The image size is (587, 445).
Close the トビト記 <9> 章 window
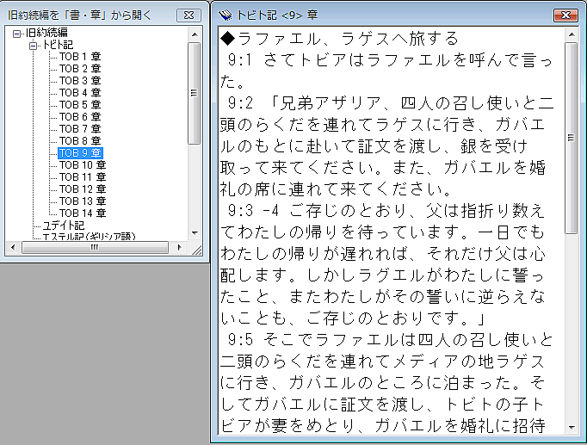pos(565,15)
